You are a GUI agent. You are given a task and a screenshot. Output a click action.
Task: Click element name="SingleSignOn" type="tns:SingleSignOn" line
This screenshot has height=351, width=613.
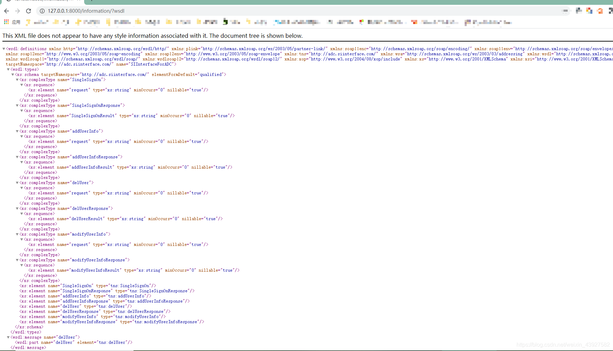point(88,286)
